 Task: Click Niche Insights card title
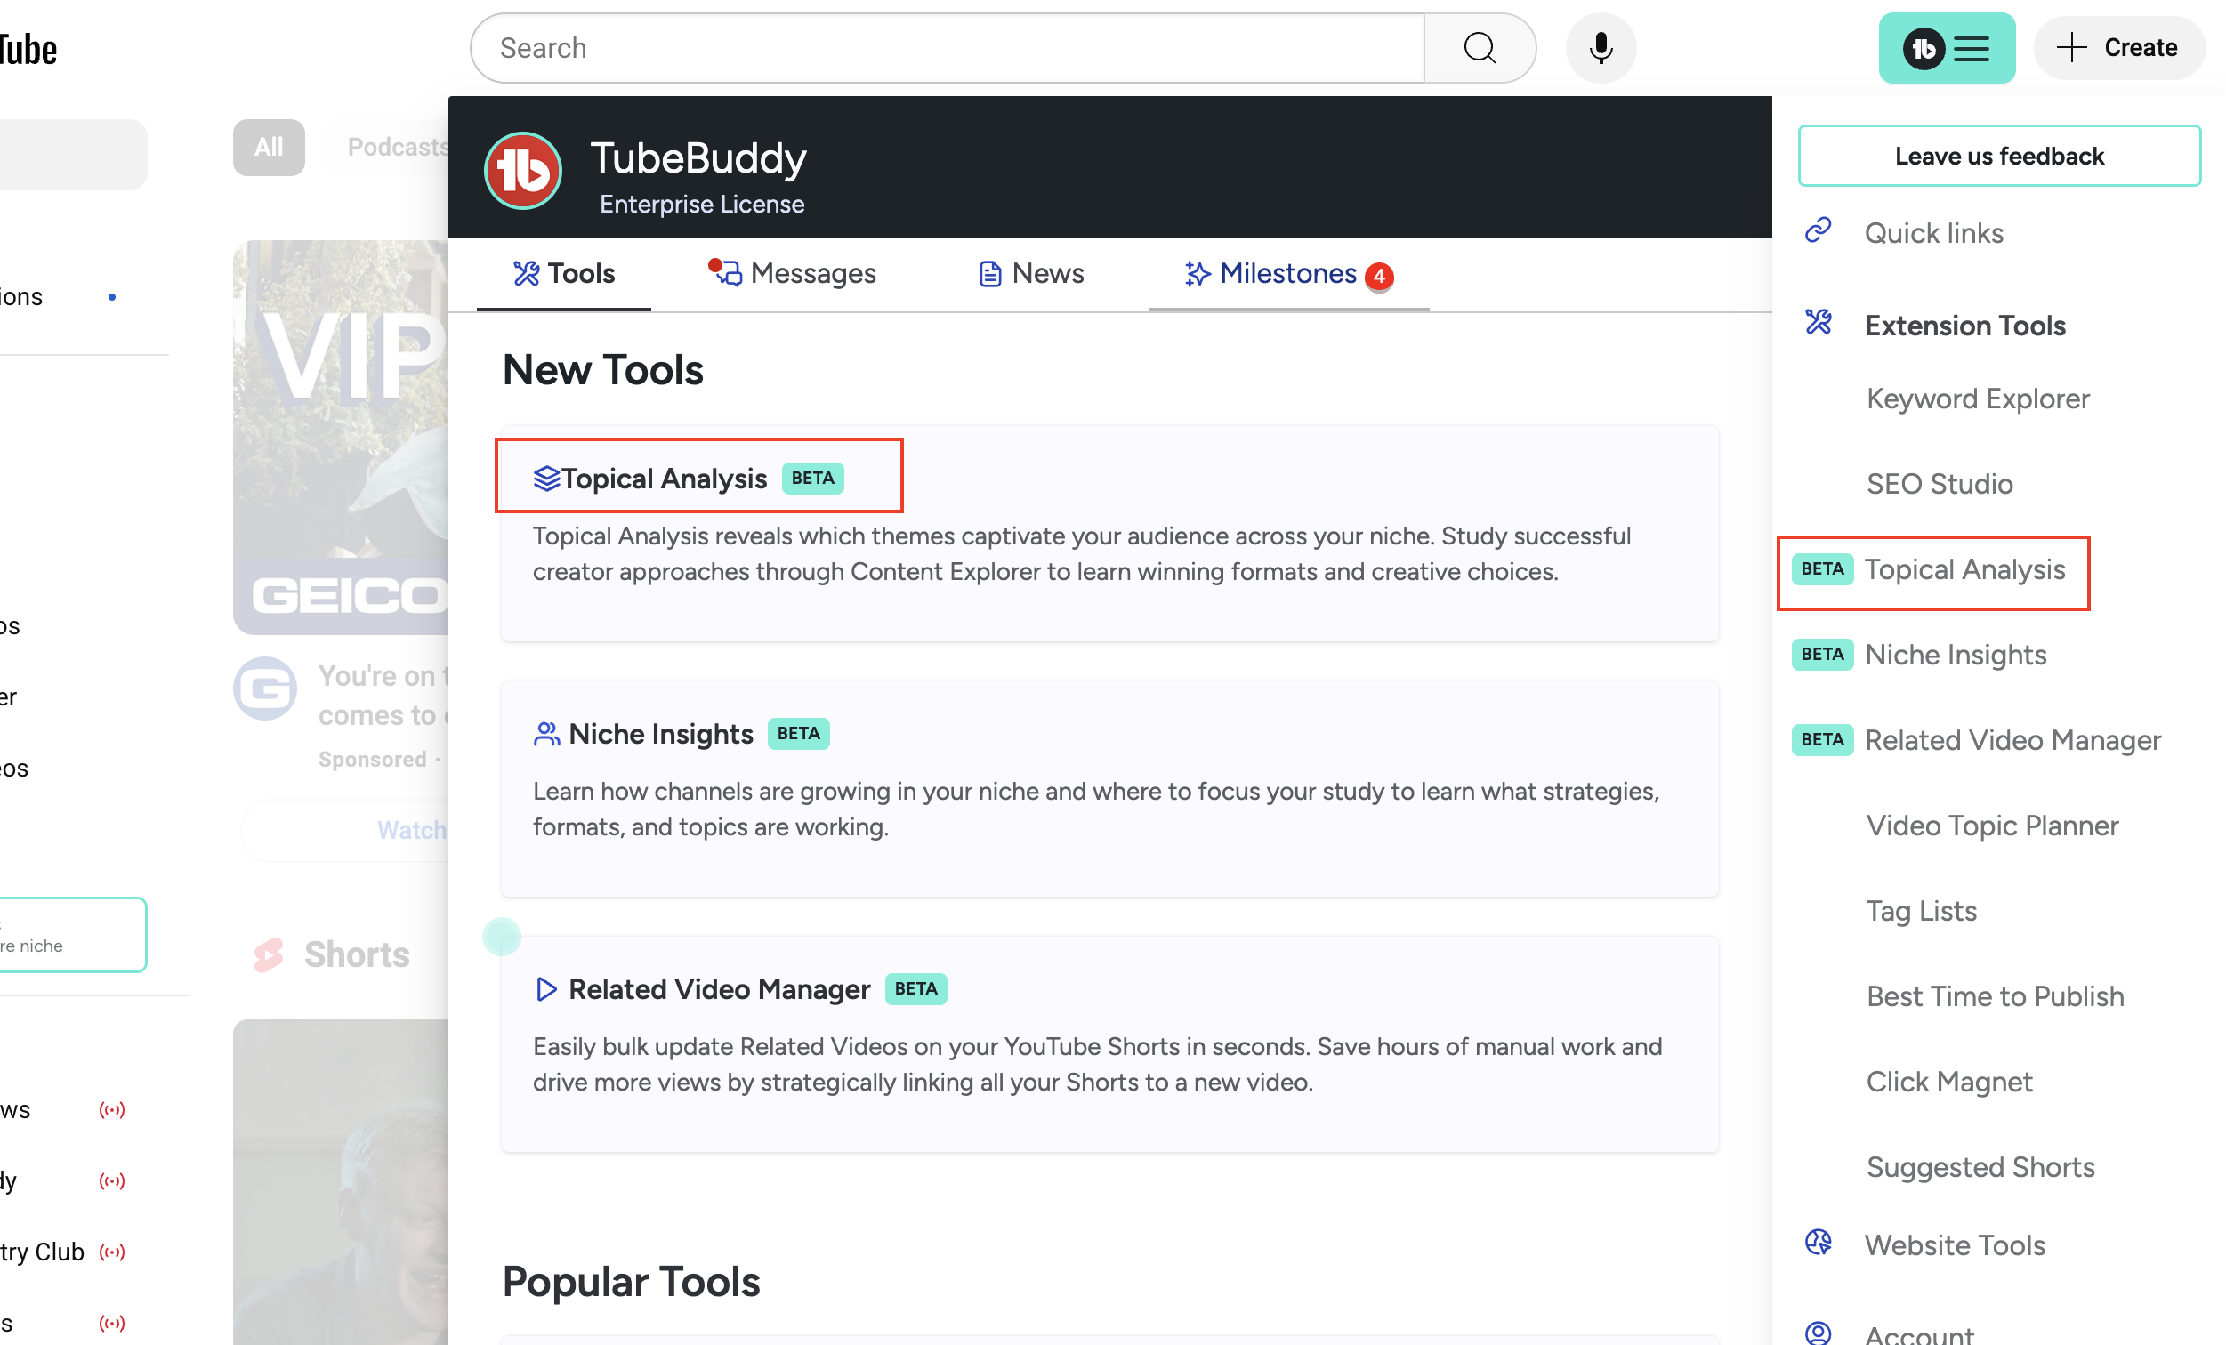click(660, 734)
